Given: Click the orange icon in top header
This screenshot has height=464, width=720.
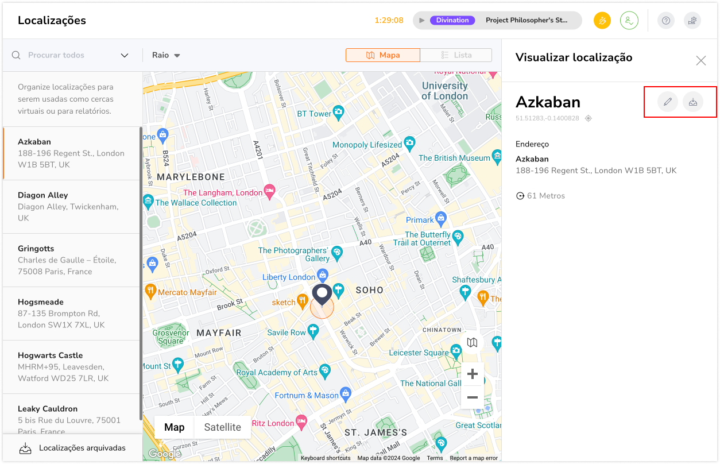Looking at the screenshot, I should (x=602, y=21).
